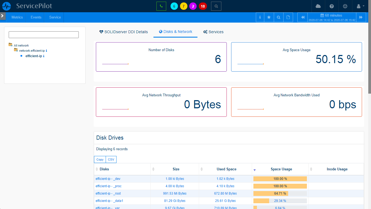Click the green phone icon in header

(161, 6)
